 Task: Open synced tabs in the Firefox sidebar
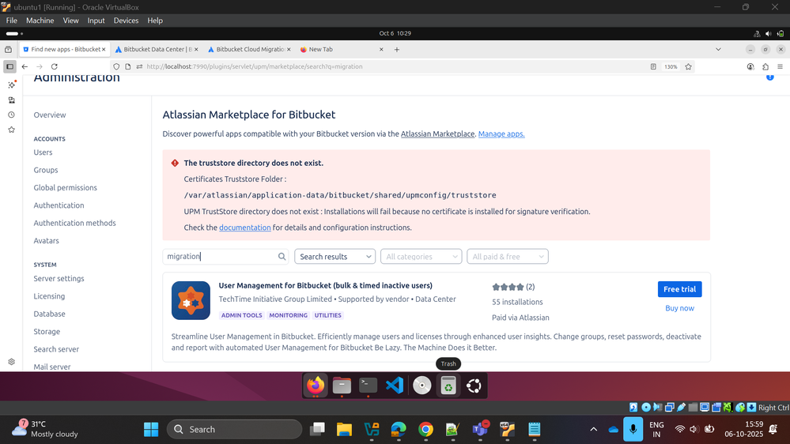coord(12,100)
